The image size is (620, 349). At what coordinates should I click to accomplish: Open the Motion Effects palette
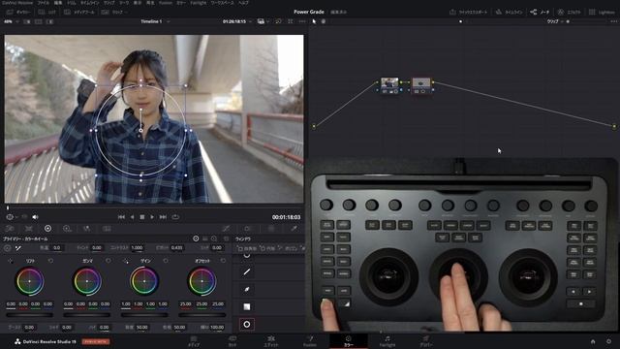pyautogui.click(x=107, y=229)
